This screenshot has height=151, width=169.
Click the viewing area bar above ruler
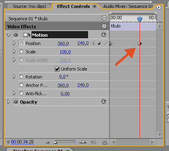point(133,13)
